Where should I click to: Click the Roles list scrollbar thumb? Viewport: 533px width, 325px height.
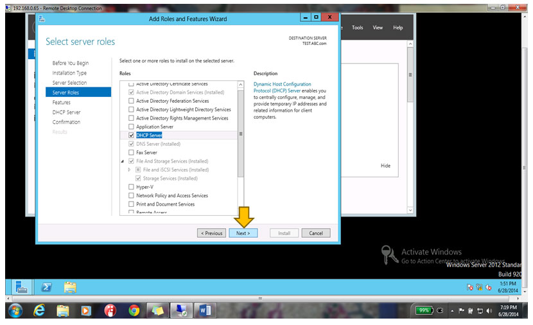pyautogui.click(x=241, y=134)
